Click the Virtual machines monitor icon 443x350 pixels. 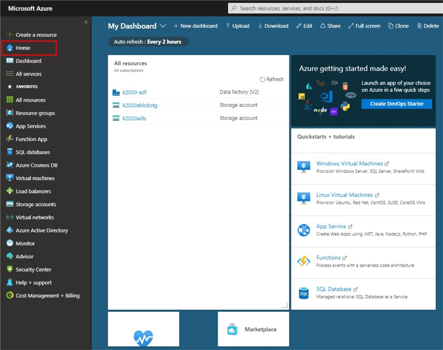pos(10,177)
